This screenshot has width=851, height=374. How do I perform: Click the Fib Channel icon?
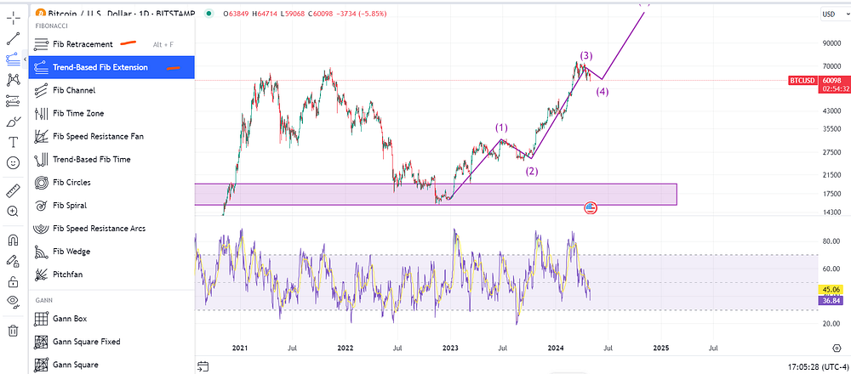click(x=41, y=90)
